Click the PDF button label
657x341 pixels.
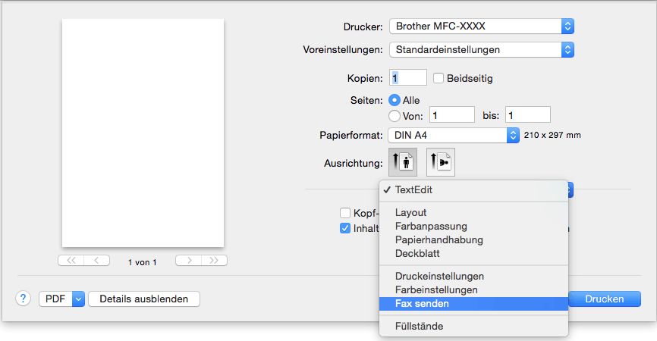(x=55, y=299)
